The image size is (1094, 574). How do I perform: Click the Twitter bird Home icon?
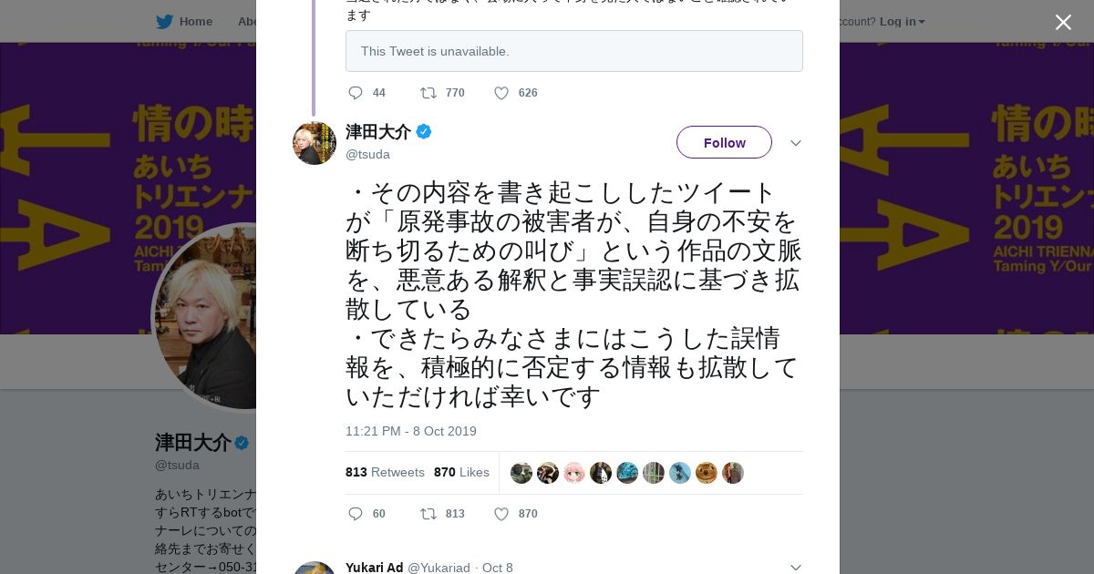point(164,22)
